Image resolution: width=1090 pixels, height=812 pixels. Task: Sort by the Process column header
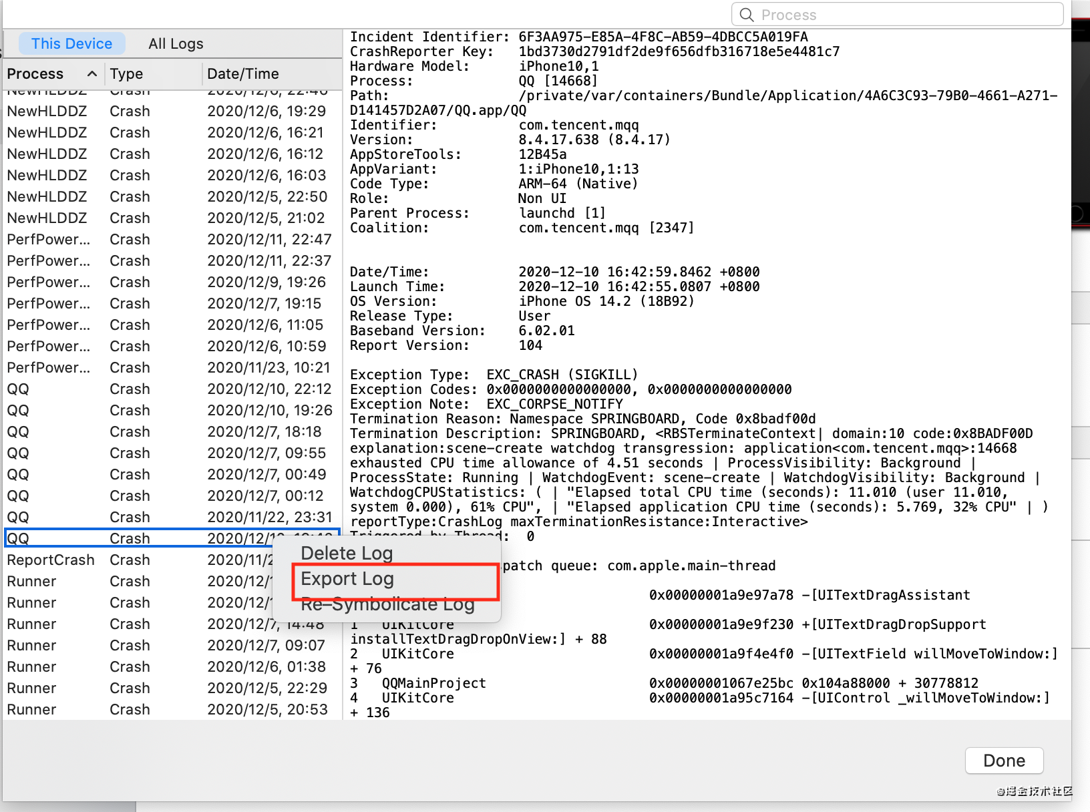coord(53,73)
